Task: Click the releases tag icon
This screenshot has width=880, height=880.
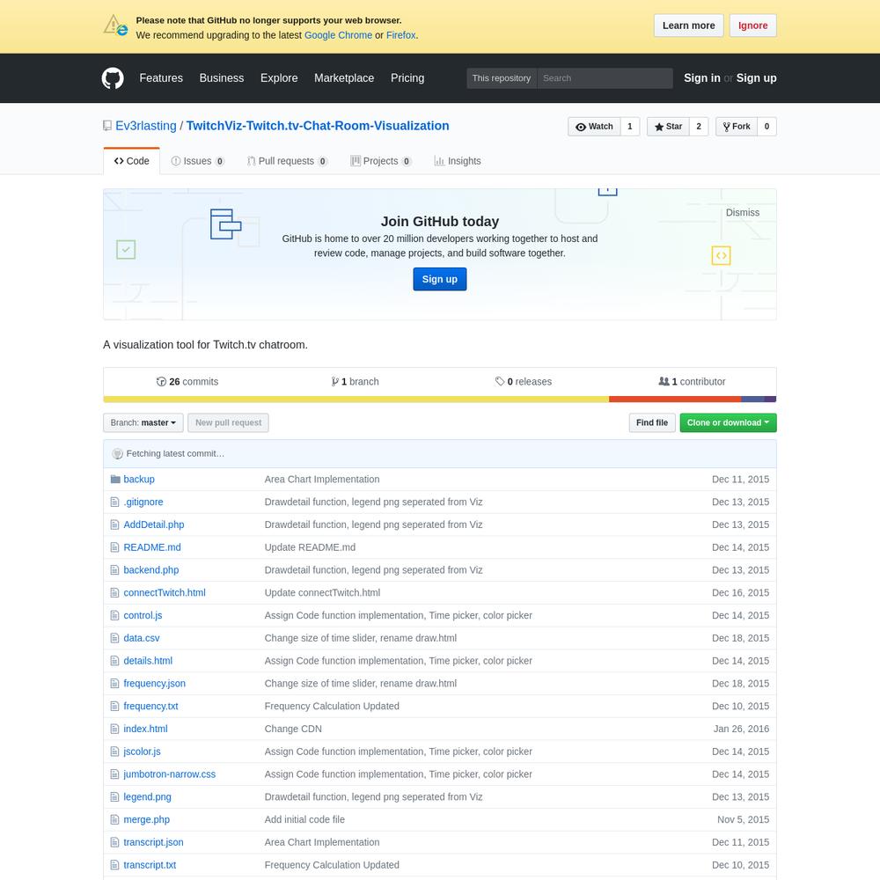Action: tap(500, 382)
